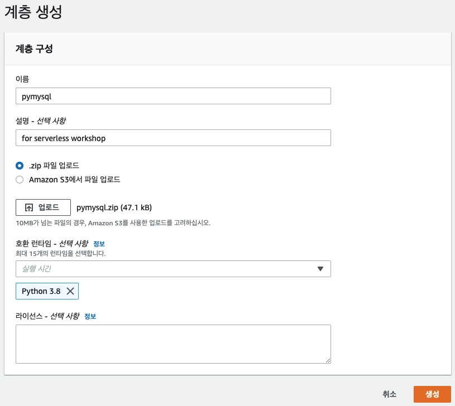Click the 'Amazon S3에서 파일 업로드' label text

tap(74, 180)
